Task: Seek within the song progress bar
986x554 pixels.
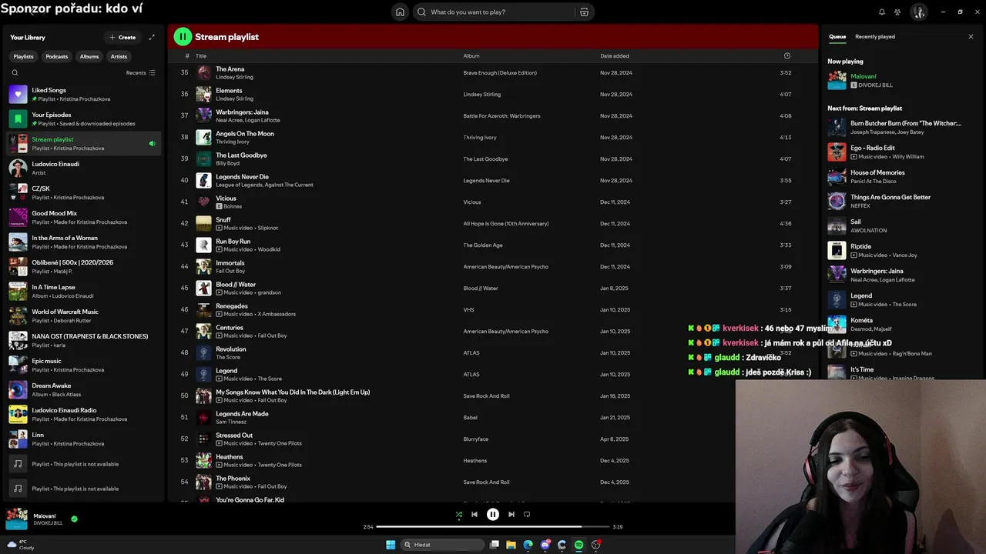Action: coord(492,526)
